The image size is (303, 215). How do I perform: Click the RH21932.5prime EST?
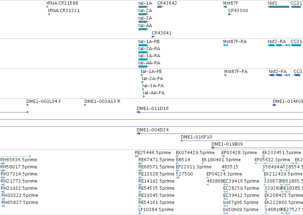tap(3, 192)
